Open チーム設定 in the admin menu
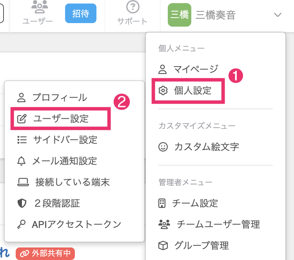This screenshot has width=294, height=260. coord(194,203)
